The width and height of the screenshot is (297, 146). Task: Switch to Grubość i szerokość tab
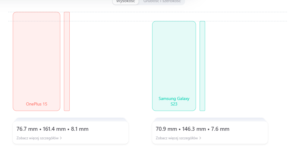coord(162,2)
